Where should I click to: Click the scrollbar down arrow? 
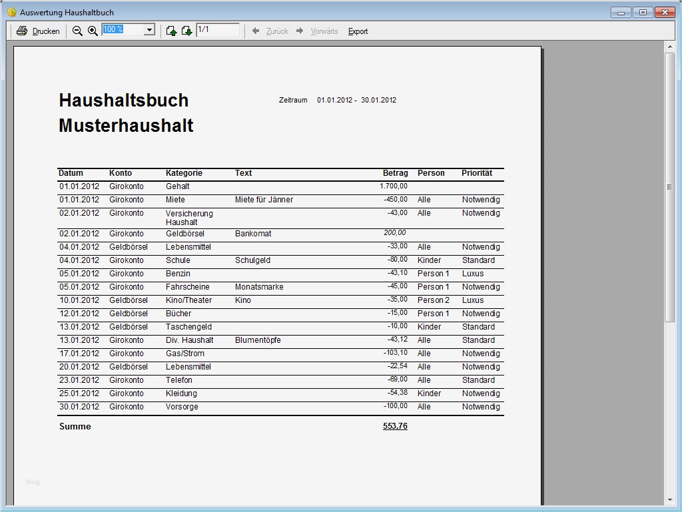coord(669,500)
